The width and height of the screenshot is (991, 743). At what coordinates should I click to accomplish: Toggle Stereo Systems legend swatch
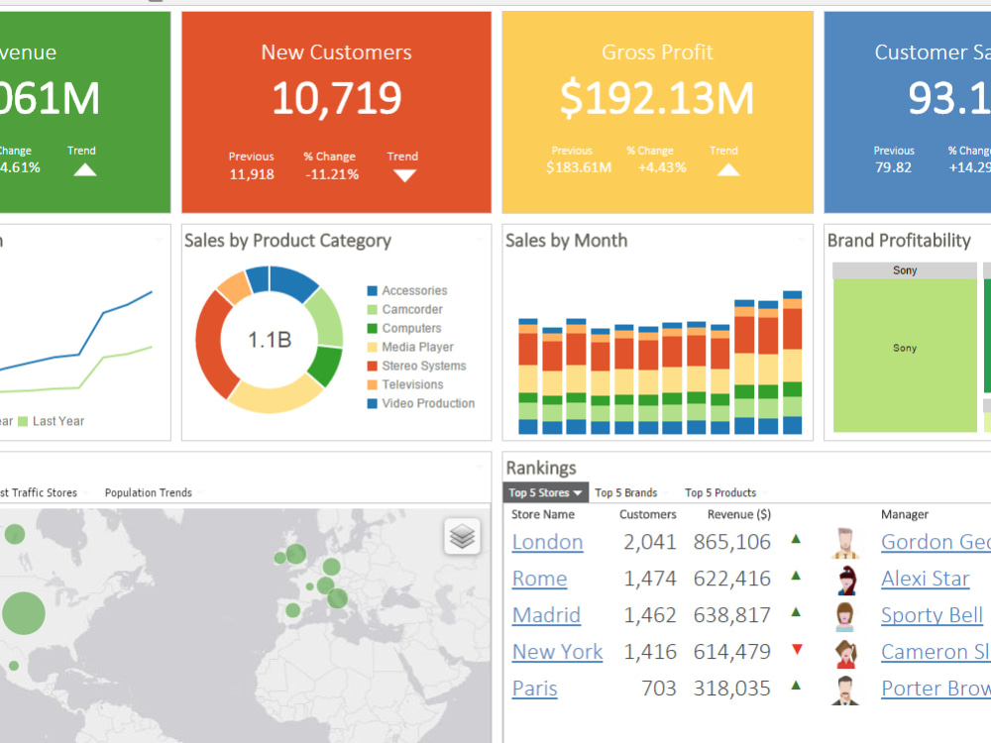pos(373,366)
